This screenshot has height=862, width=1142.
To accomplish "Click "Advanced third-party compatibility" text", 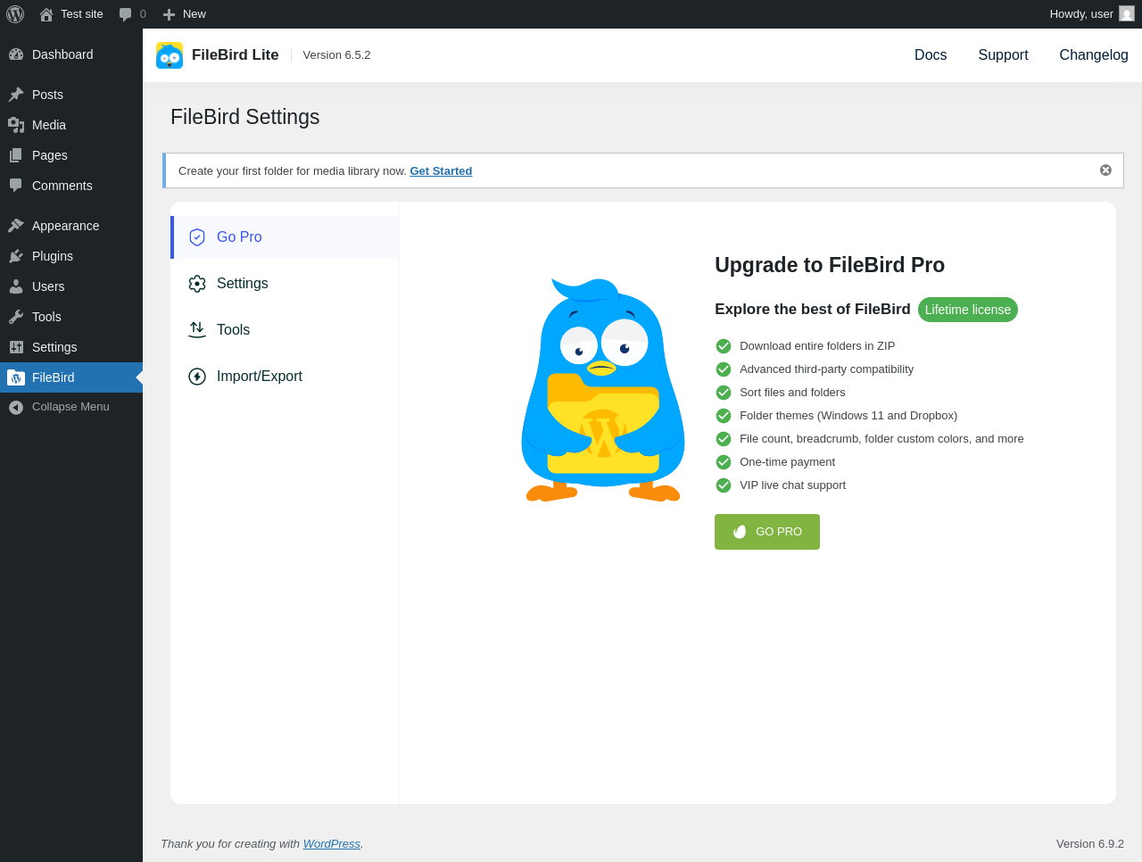I will click(826, 369).
